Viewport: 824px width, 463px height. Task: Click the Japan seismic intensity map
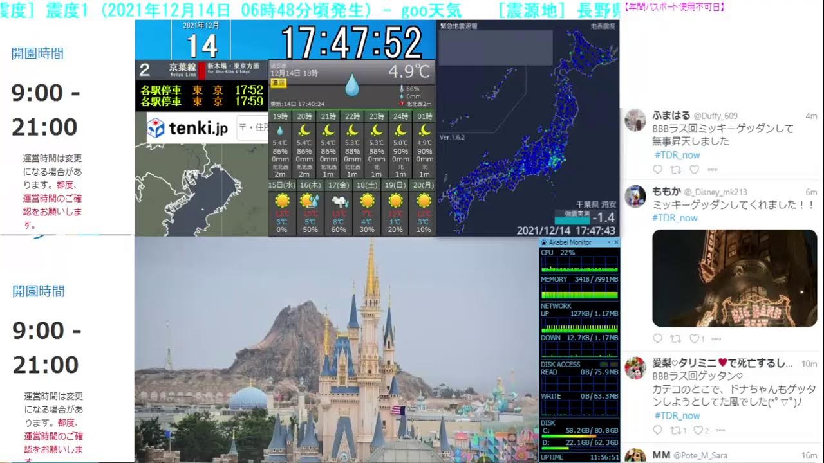click(528, 129)
